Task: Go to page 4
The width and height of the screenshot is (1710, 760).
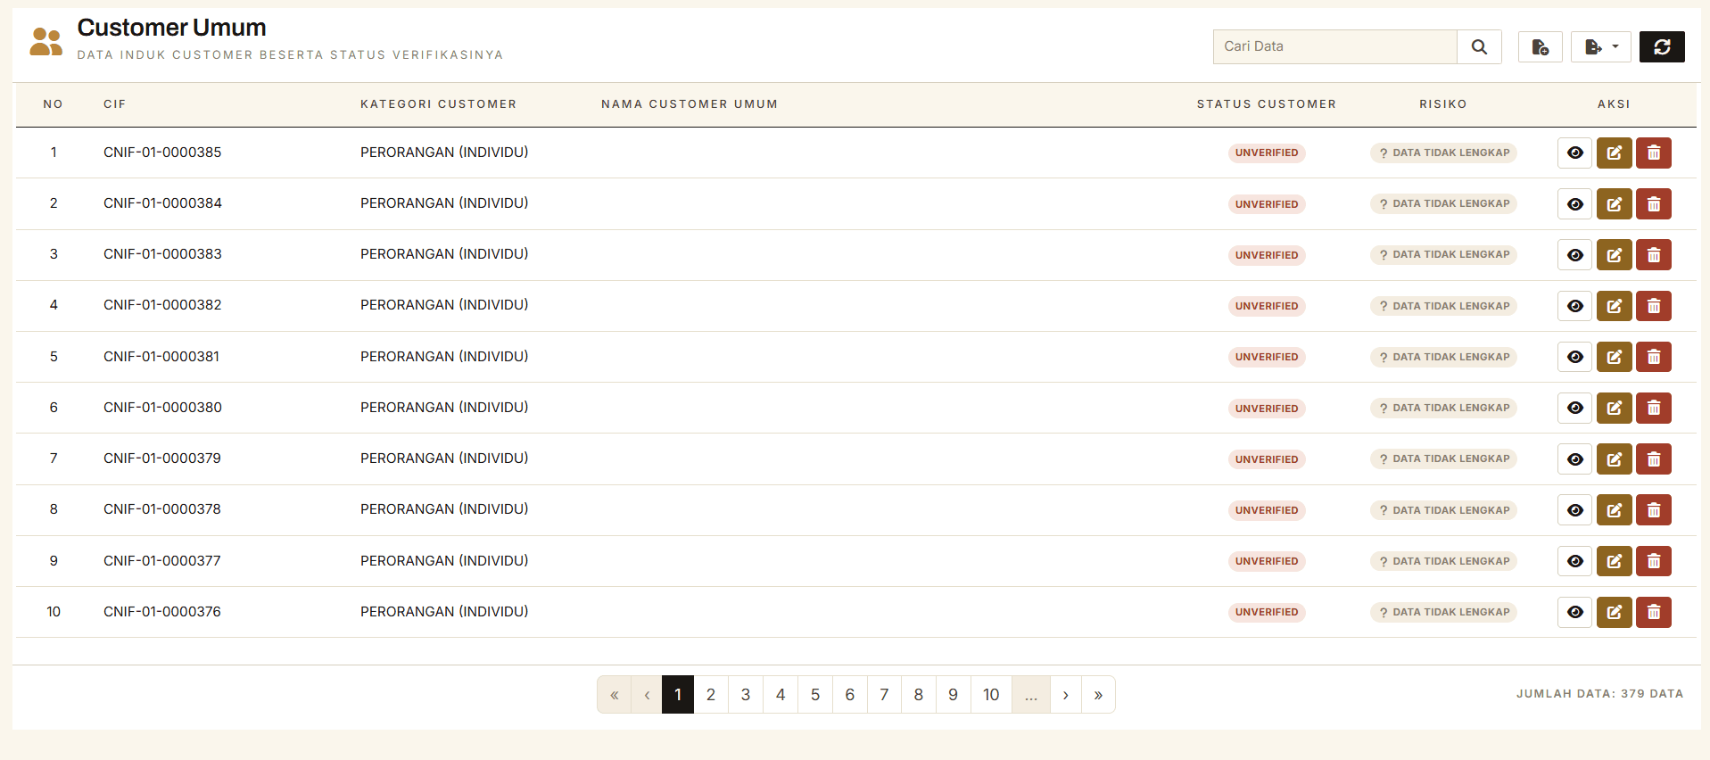Action: pos(781,695)
